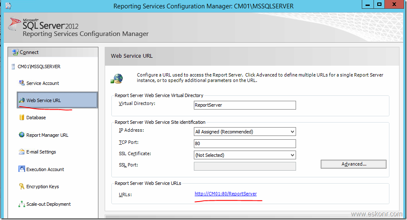The height and width of the screenshot is (220, 407).
Task: Close the Configuration Manager window
Action: tap(394, 5)
